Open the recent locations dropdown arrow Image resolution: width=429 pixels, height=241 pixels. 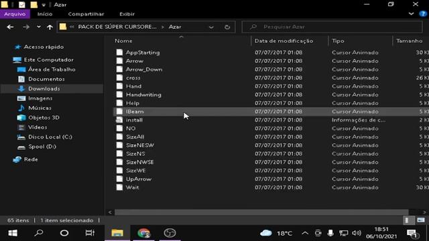39,27
